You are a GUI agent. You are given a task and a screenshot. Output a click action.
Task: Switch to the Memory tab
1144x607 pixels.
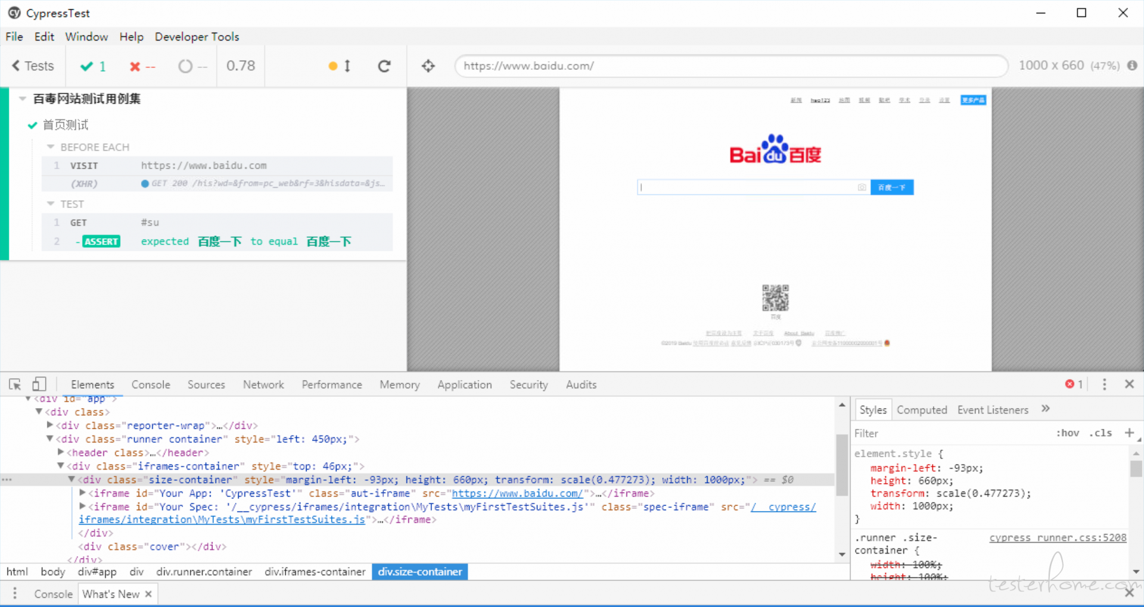tap(400, 385)
